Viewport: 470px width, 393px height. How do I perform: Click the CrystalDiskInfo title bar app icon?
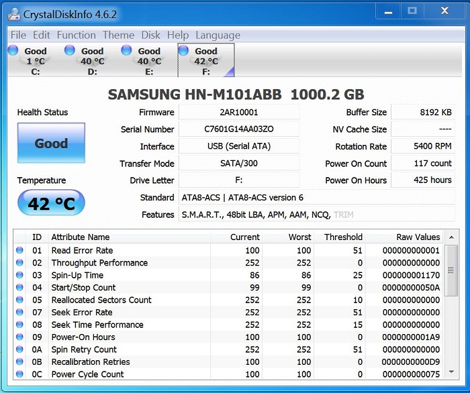(13, 13)
